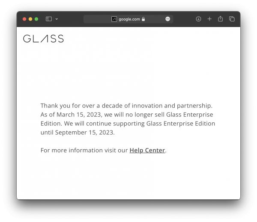This screenshot has height=222, width=257.
Task: Close the Safari window
Action: 24,19
